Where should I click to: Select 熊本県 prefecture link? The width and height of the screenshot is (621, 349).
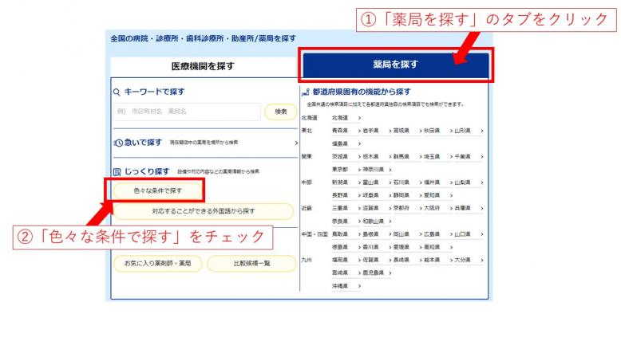point(438,260)
